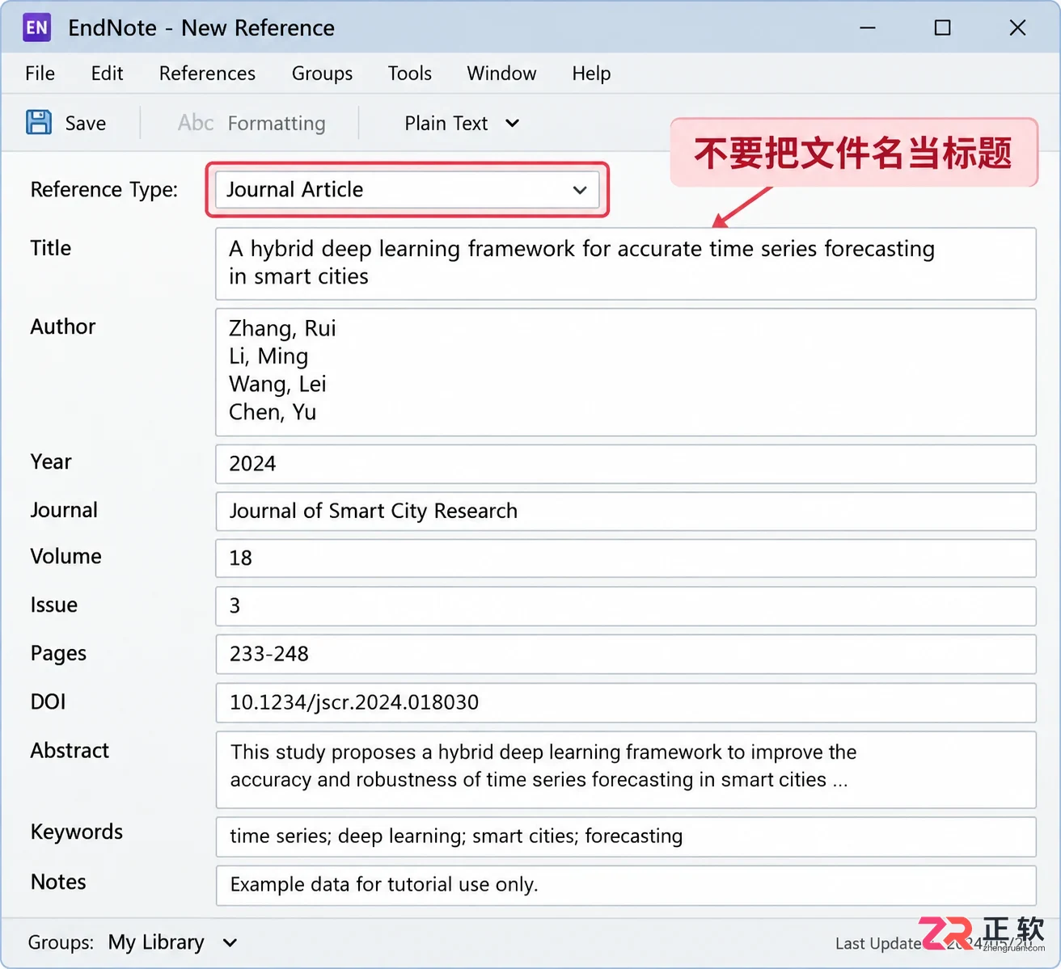Click the 'Groups:' status bar label
Viewport: 1061px width, 969px height.
coord(61,942)
